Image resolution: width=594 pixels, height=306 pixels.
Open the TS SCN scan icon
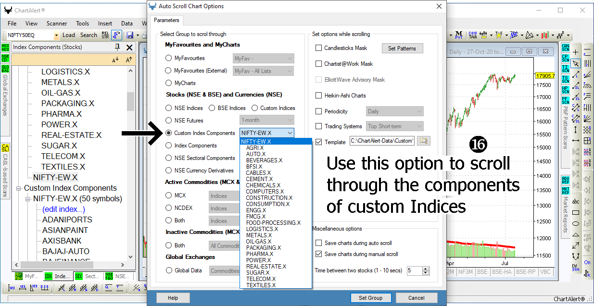565,80
